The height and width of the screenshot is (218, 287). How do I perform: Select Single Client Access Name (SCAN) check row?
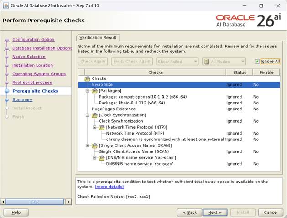coord(179,151)
